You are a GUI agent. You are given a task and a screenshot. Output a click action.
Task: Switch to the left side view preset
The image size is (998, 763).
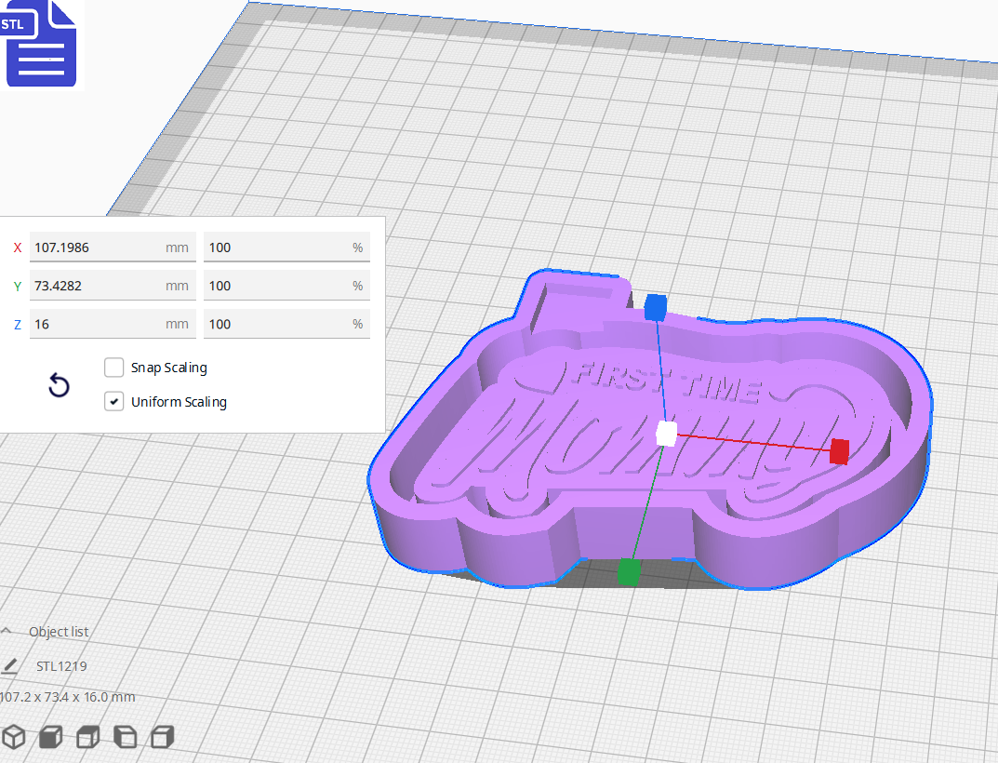[x=124, y=737]
